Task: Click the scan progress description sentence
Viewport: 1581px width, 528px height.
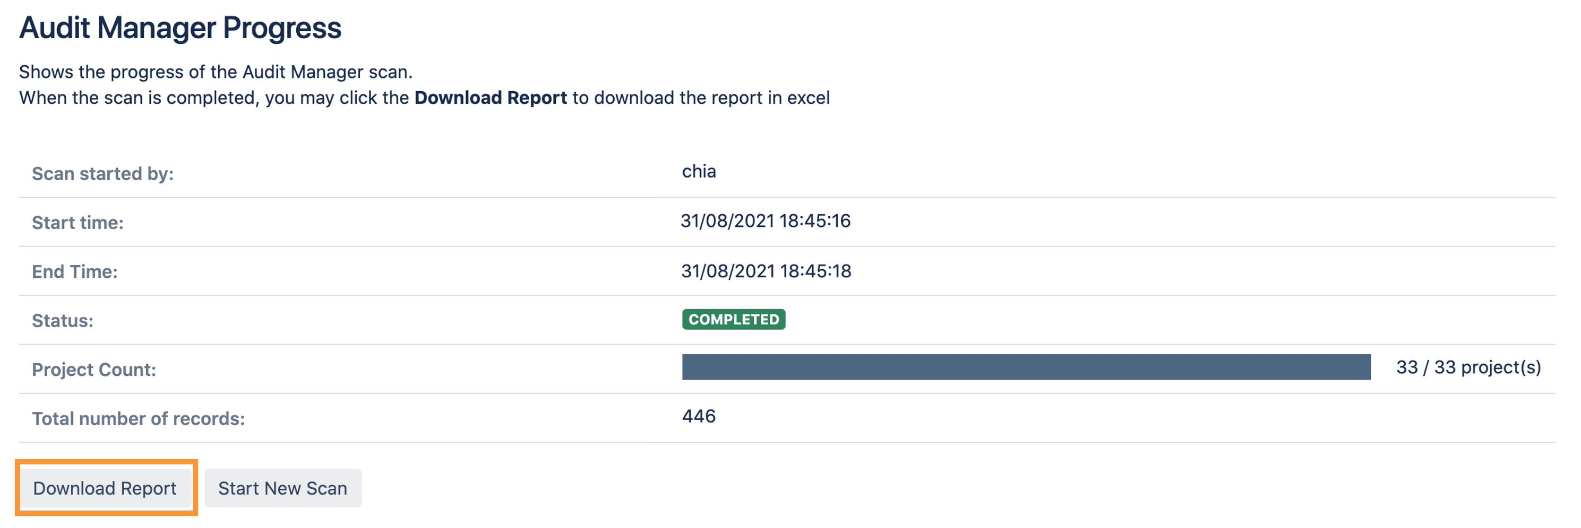Action: [x=217, y=72]
